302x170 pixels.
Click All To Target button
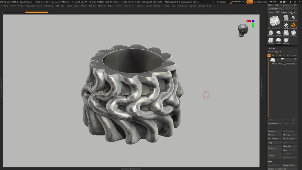tap(290, 139)
